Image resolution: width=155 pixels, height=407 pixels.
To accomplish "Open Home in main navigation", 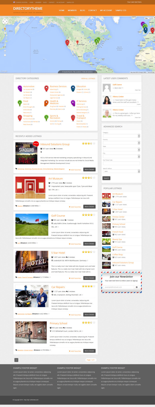I will tap(62, 10).
